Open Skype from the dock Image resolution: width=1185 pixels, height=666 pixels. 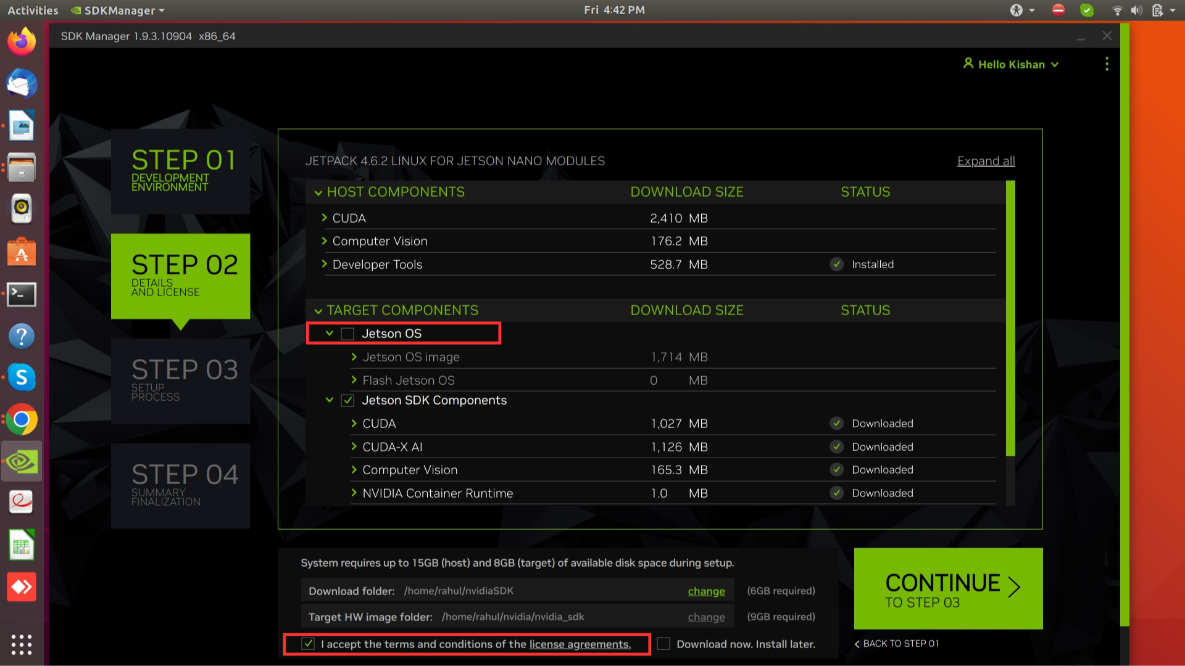click(x=22, y=377)
